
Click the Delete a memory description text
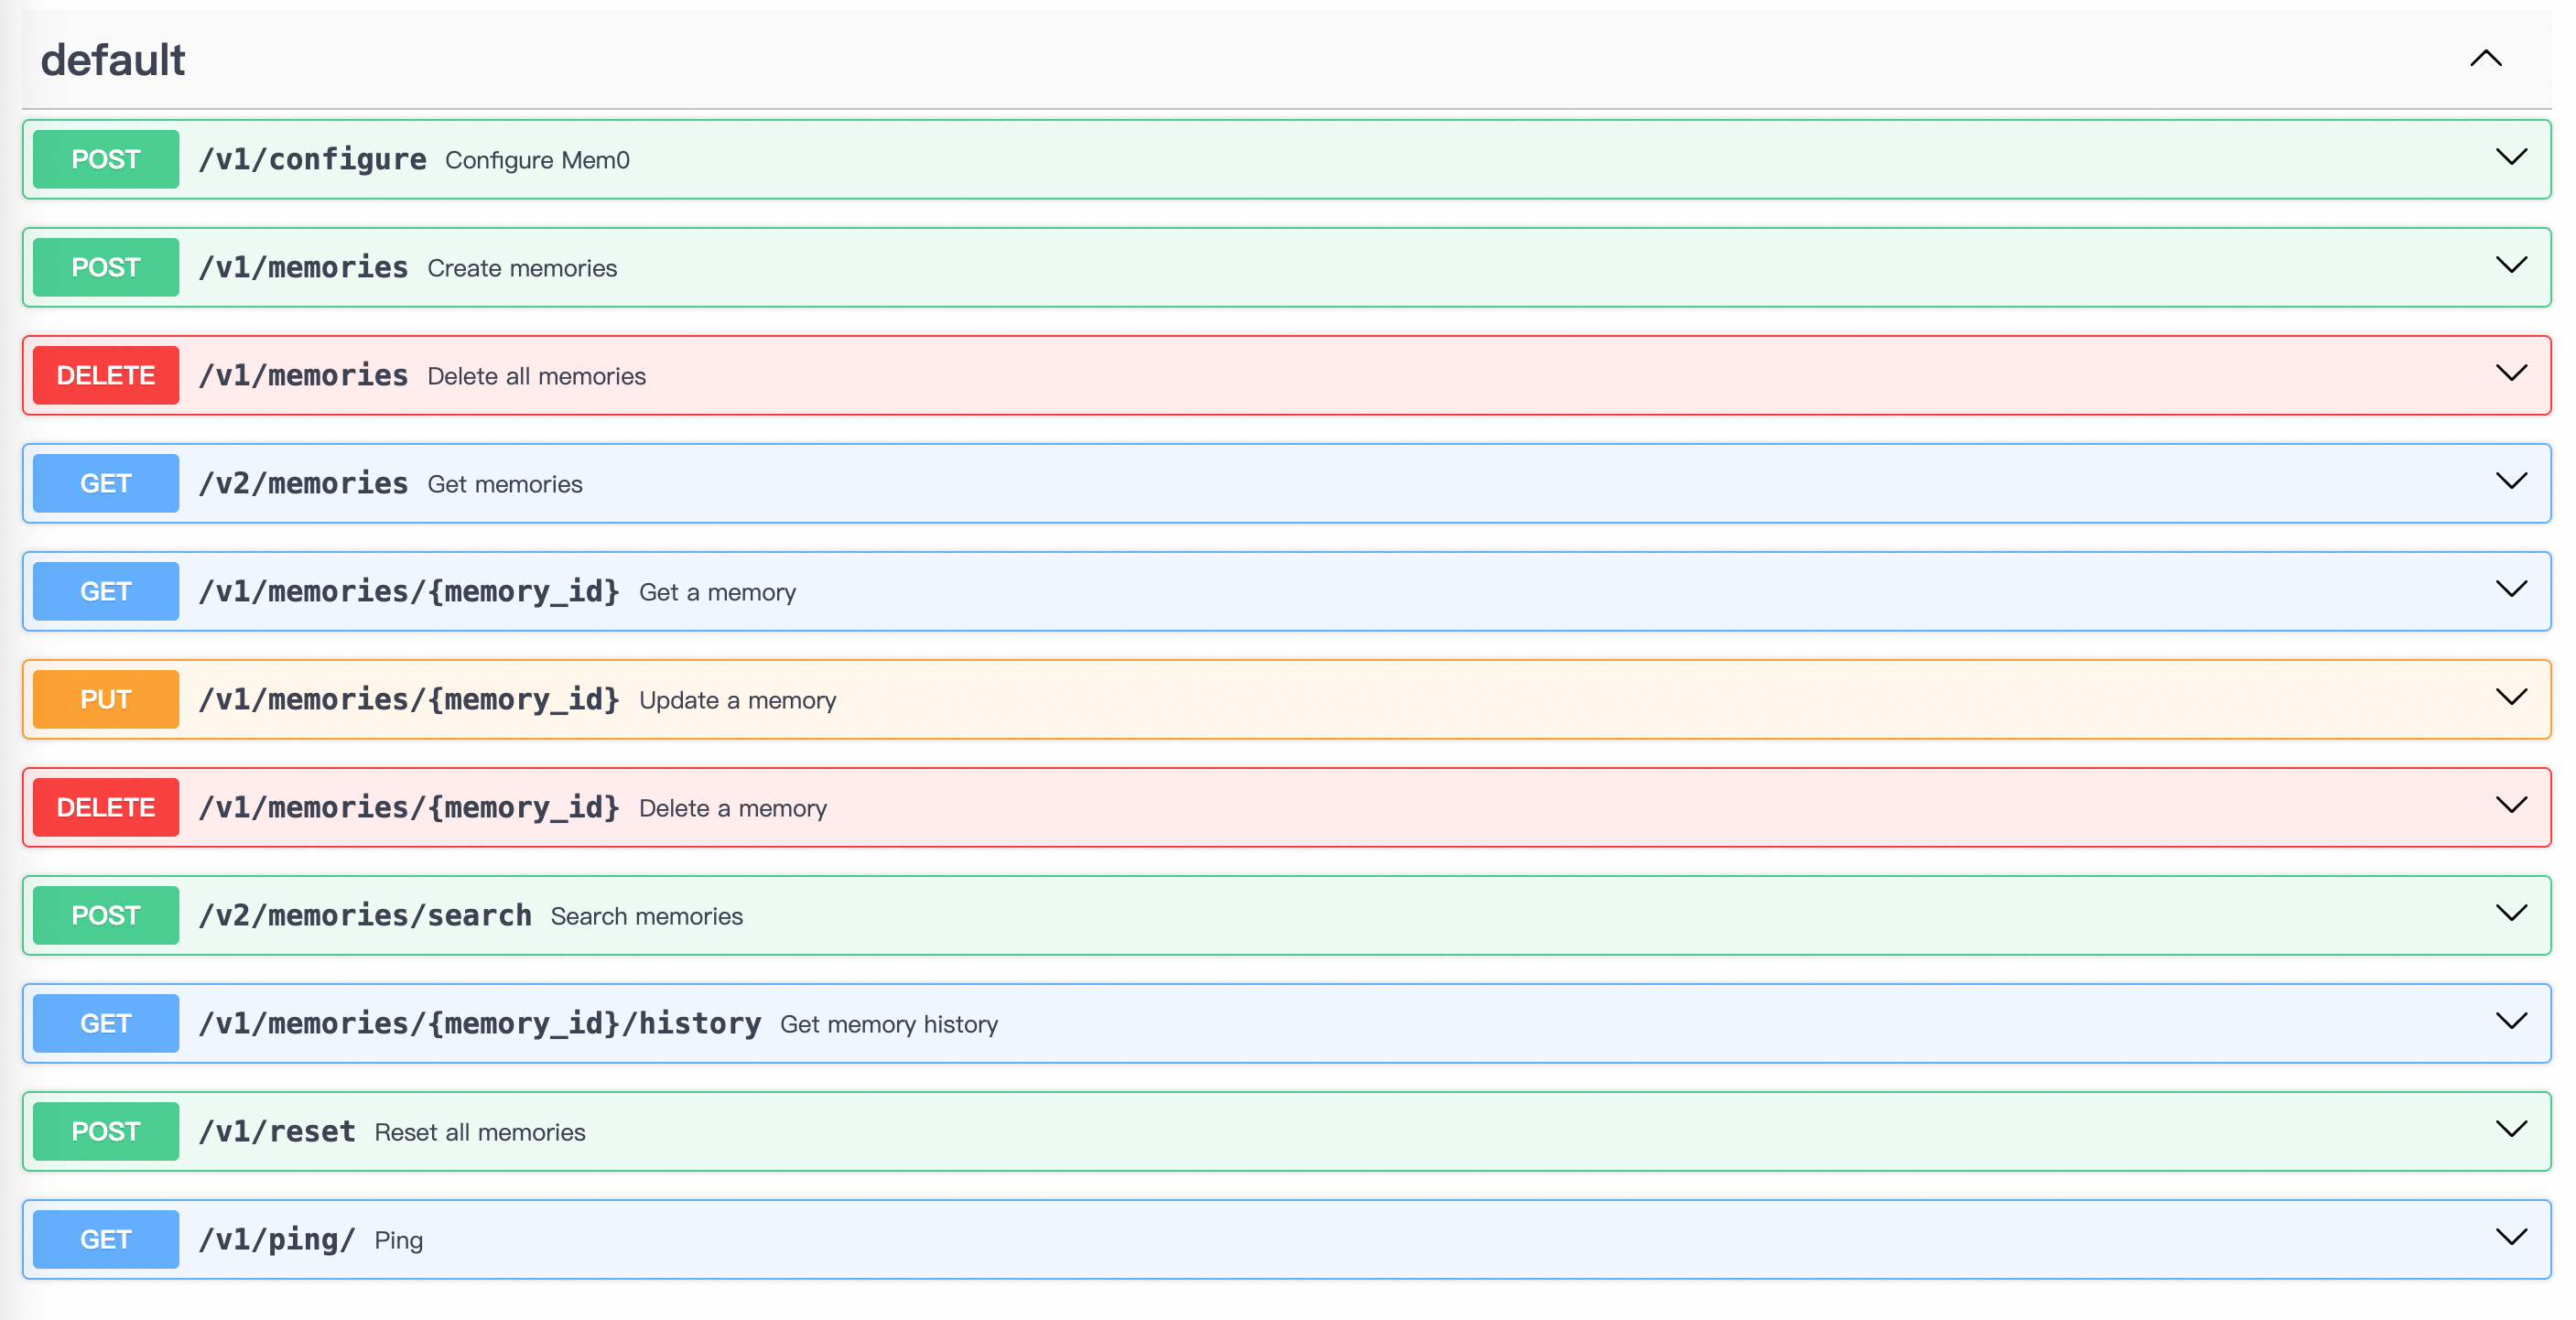733,809
